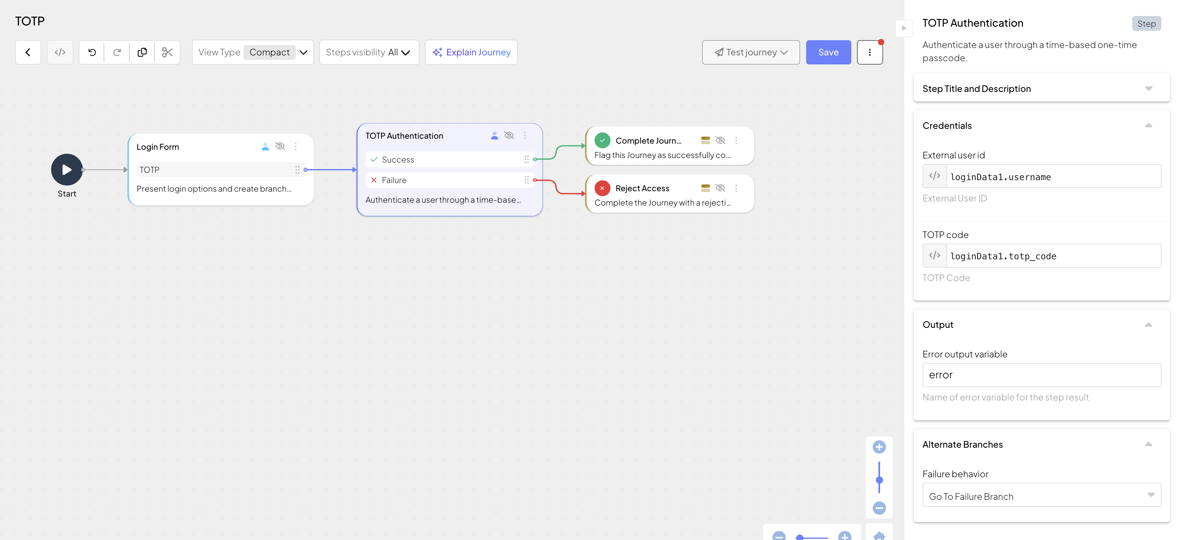Click the redo icon

pos(117,52)
